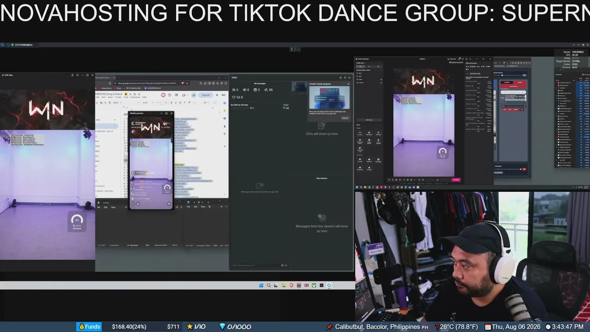Click the gift goal widget in LIVE view

(x=77, y=221)
